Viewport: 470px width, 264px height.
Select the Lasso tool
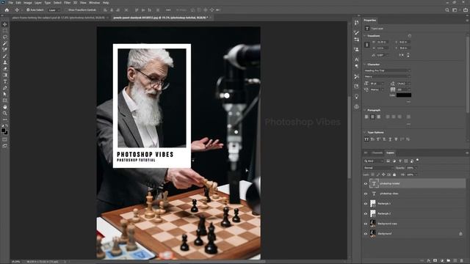[5, 37]
